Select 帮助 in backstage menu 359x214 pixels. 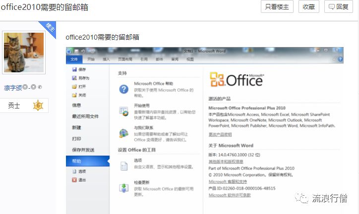point(88,161)
